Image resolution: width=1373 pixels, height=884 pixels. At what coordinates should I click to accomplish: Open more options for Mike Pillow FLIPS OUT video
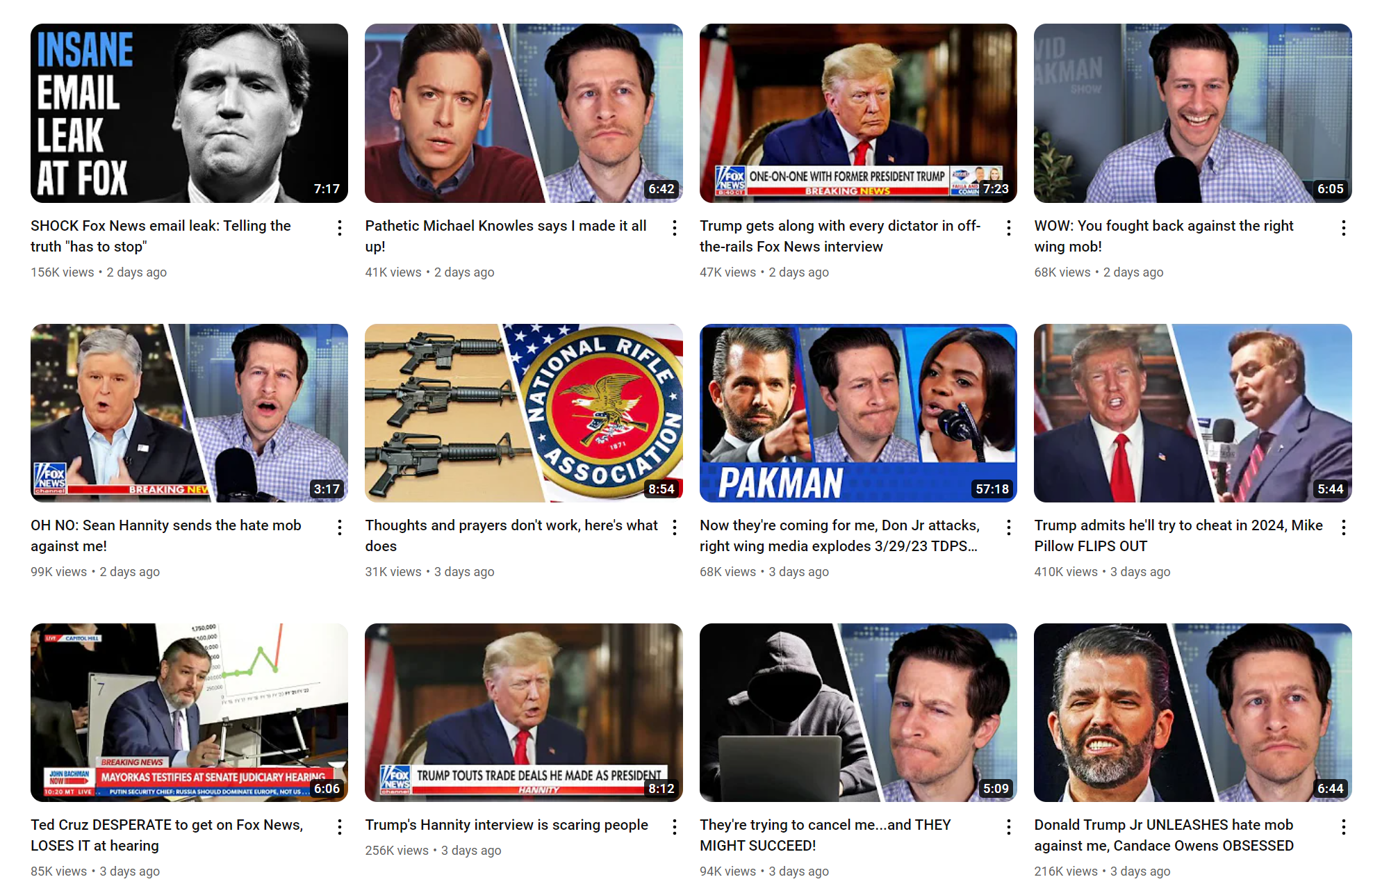1344,527
